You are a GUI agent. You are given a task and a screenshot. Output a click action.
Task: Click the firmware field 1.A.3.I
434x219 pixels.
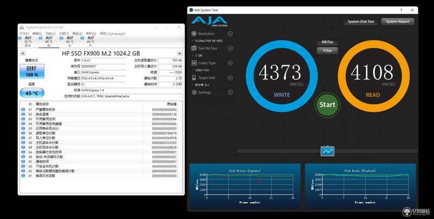[x=103, y=60]
